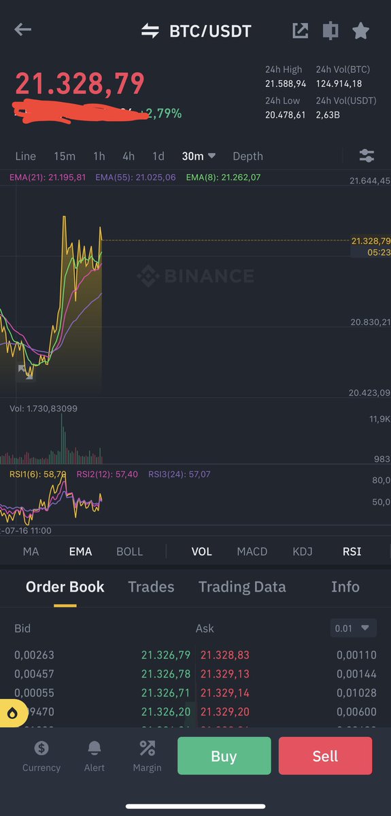Tap the 24h High value 21.588,94

tap(286, 83)
